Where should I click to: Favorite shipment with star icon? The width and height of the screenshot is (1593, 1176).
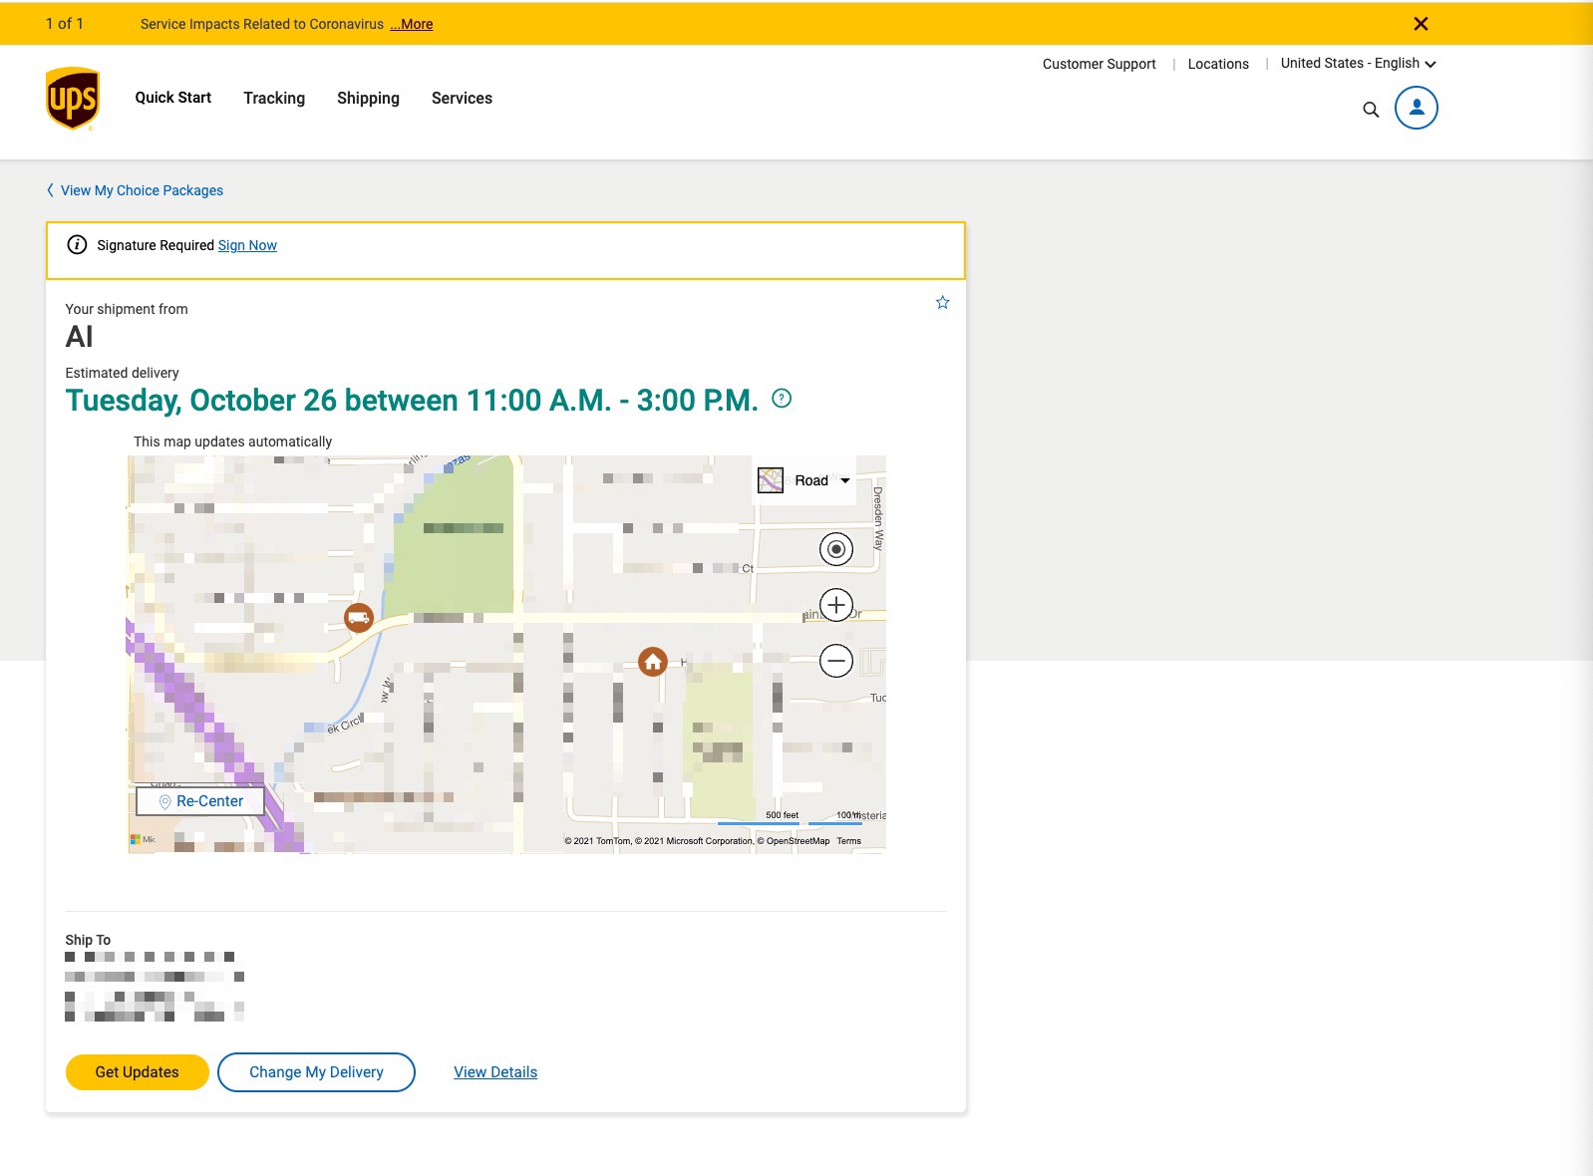(942, 302)
